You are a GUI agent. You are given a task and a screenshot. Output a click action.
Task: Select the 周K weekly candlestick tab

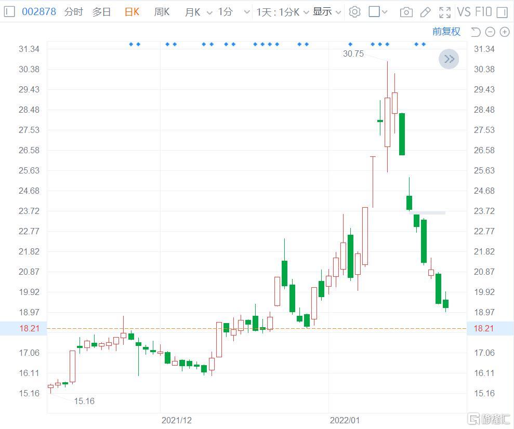162,12
